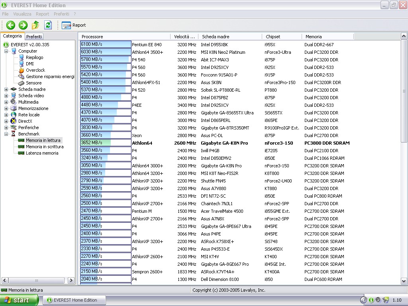Open the Report menu
Image resolution: width=408 pixels, height=306 pixels.
pos(42,14)
